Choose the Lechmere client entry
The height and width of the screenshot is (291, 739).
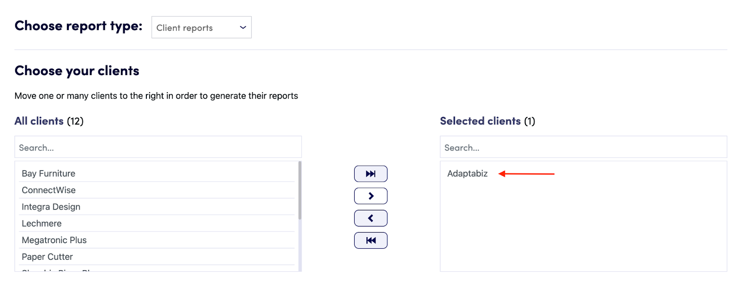pos(42,223)
